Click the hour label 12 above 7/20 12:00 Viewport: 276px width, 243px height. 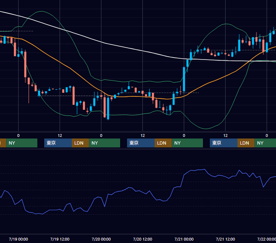142,136
